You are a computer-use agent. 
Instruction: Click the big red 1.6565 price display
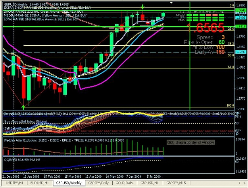click(x=206, y=28)
